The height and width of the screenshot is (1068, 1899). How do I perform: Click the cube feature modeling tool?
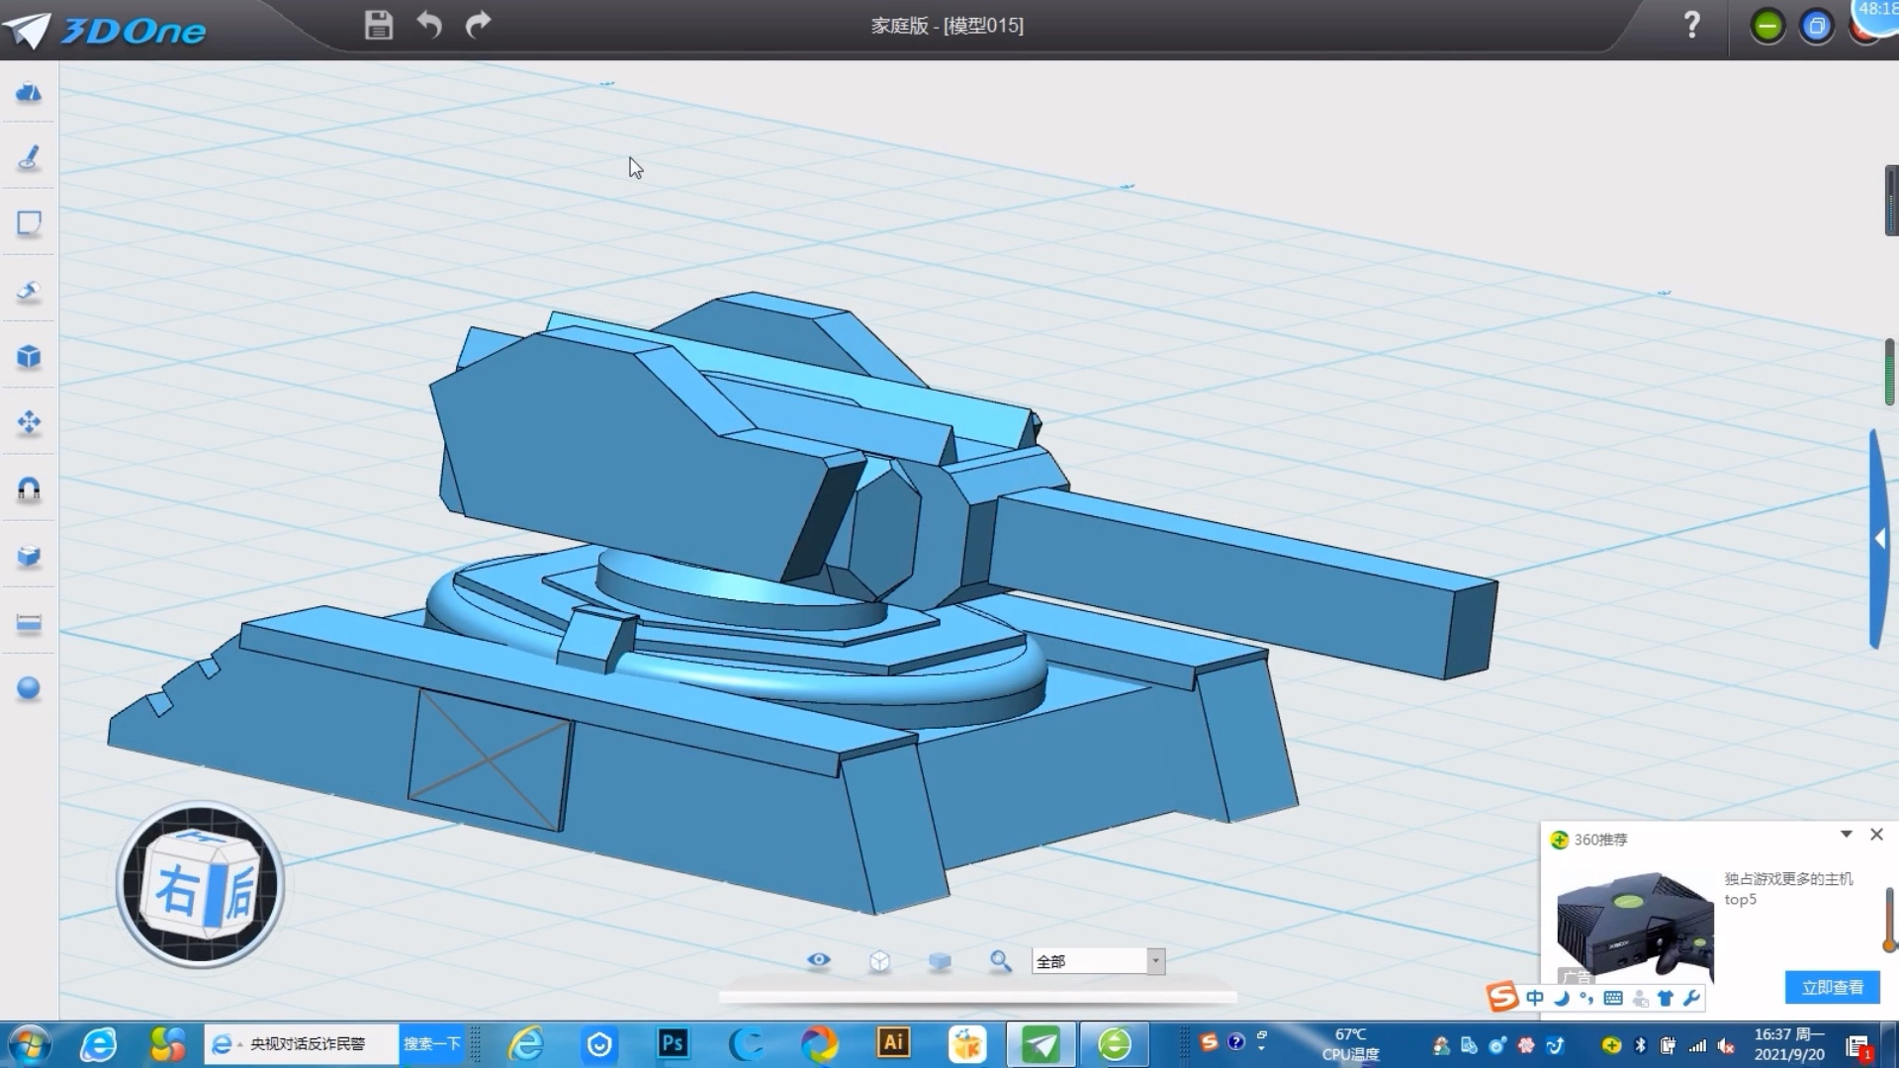click(29, 357)
